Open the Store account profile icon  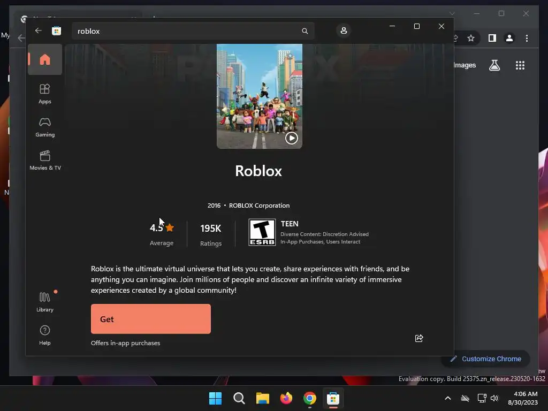[344, 31]
